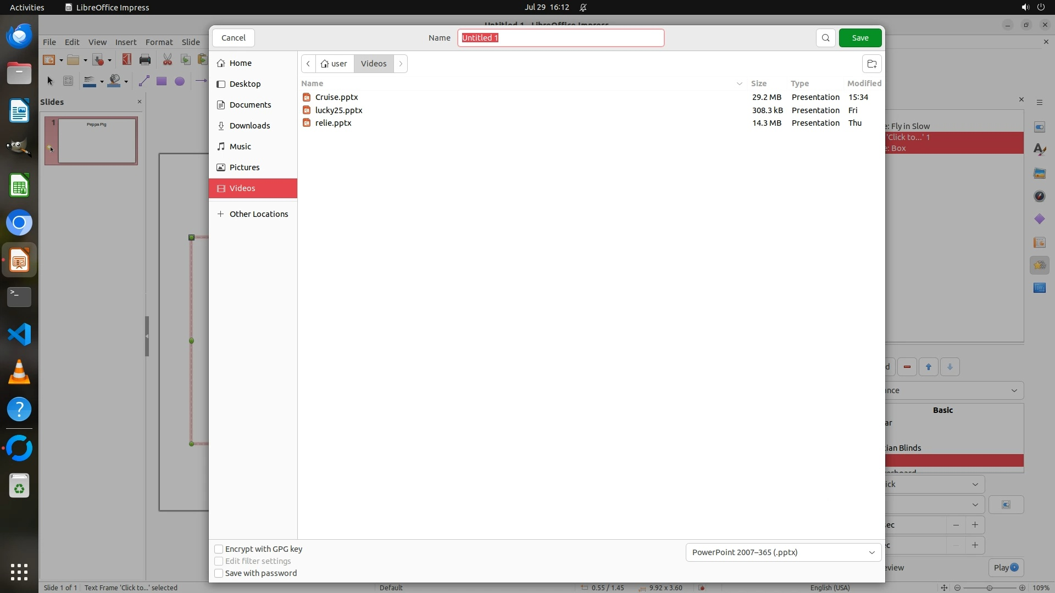Create a new folder with the folder icon
This screenshot has width=1055, height=593.
[x=871, y=64]
